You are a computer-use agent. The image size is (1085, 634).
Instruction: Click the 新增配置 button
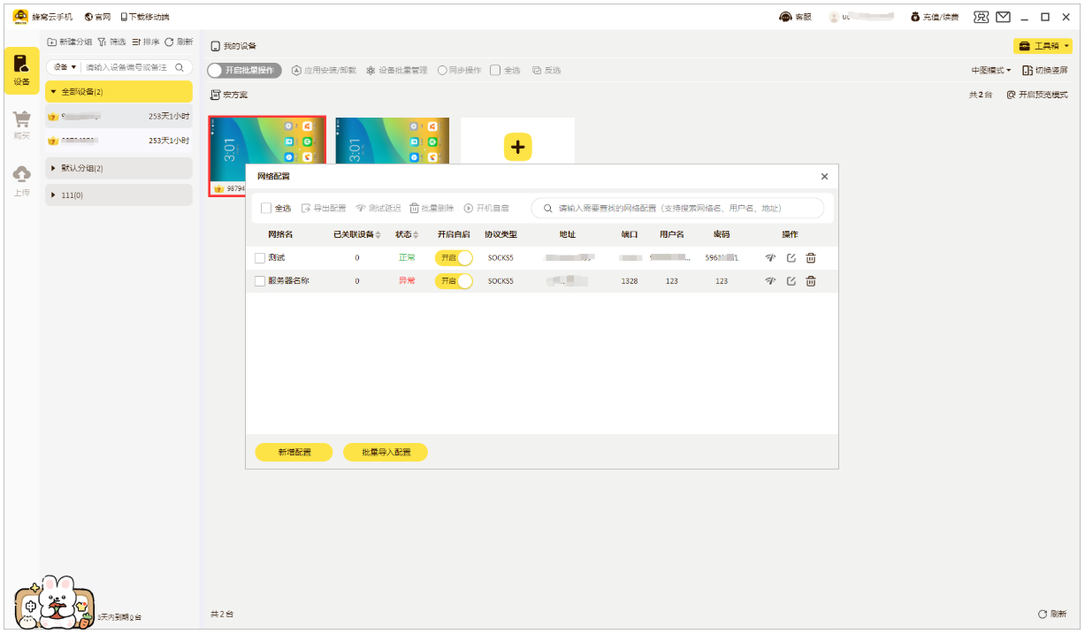(x=294, y=452)
